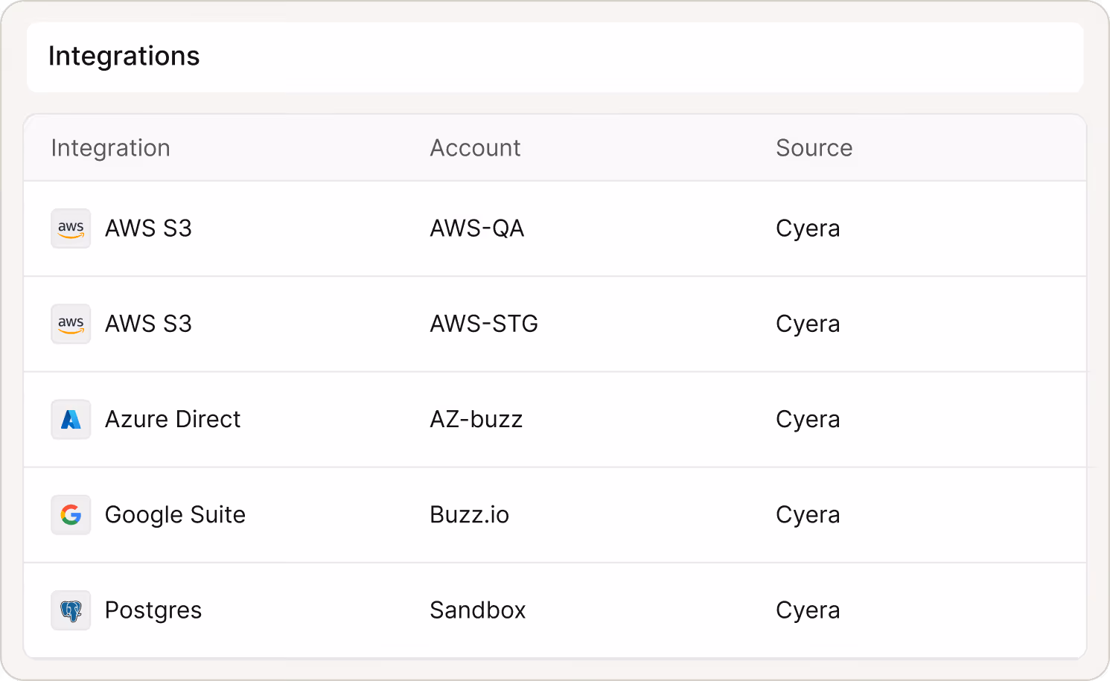
Task: Click the AZ-buzz account name
Action: [x=476, y=419]
